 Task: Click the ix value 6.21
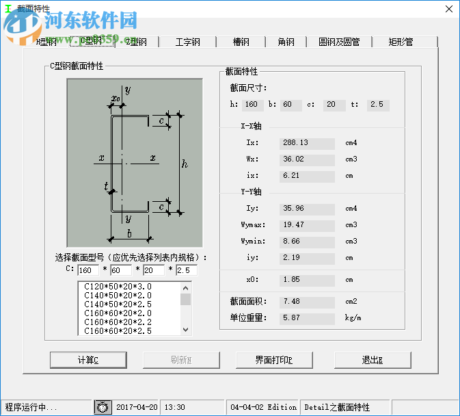click(307, 176)
